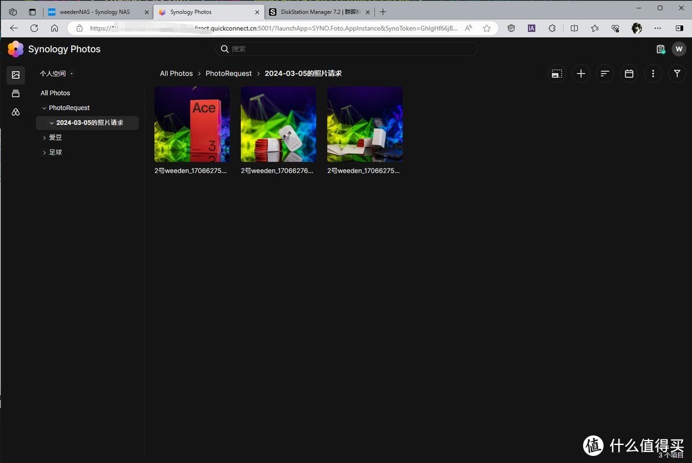Open the IA extension icon in toolbar
692x463 pixels.
531,28
